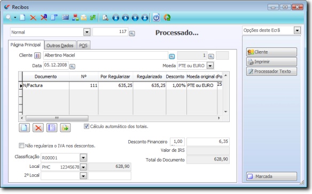This screenshot has width=312, height=194.
Task: Click lookup icon next to number 117
Action: click(132, 34)
